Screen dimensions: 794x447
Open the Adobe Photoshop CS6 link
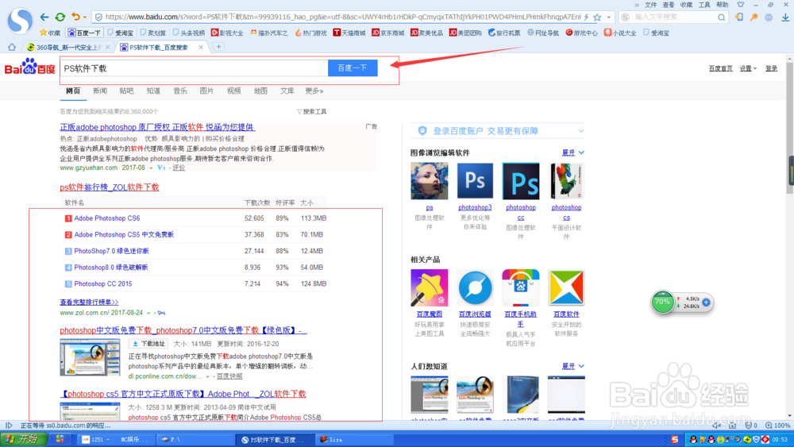[x=107, y=218]
